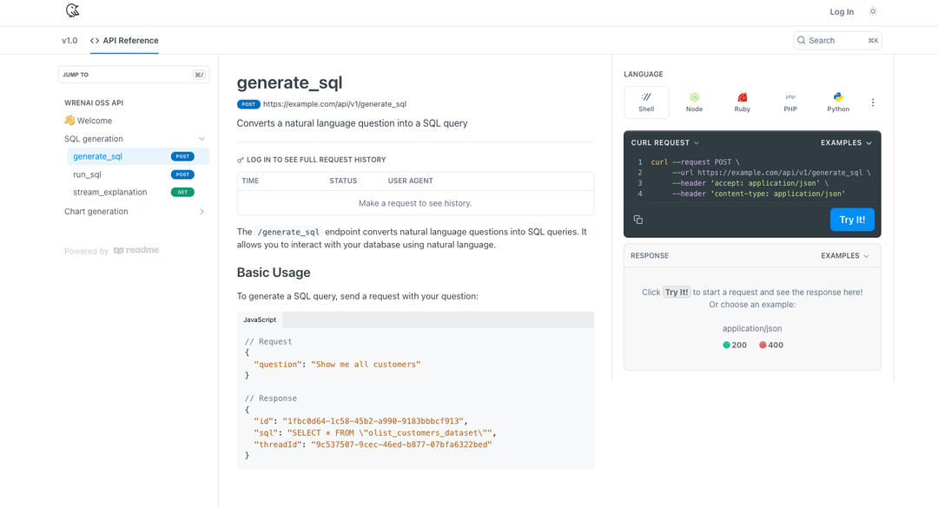Toggle the theme switcher in the top bar

tap(873, 11)
